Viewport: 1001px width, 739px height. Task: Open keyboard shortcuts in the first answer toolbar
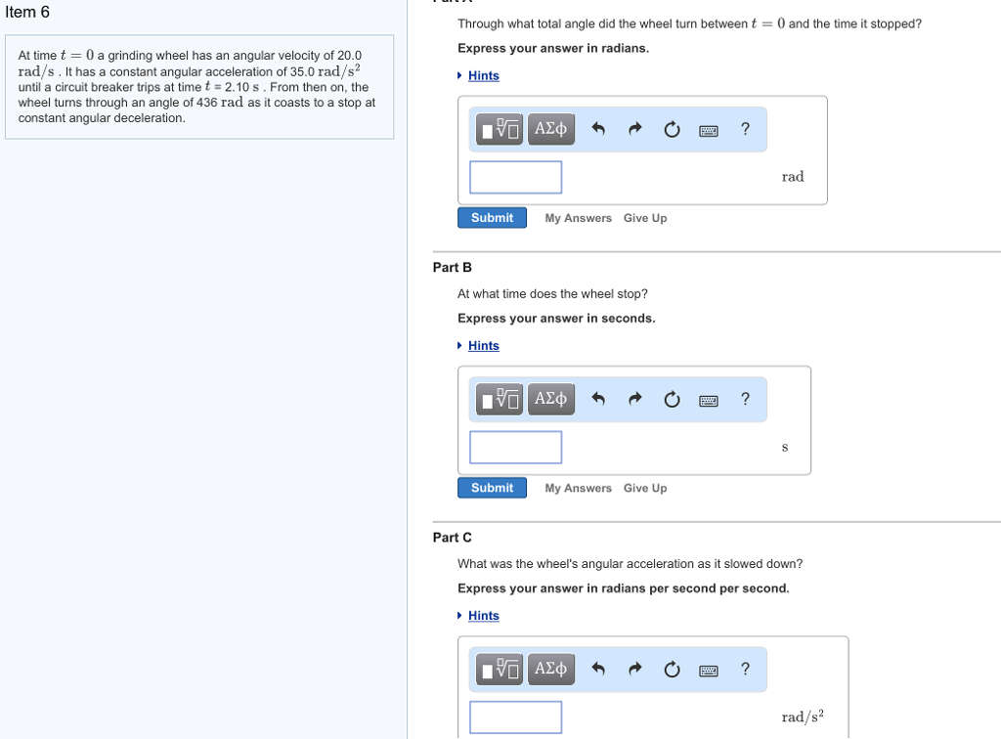click(709, 130)
